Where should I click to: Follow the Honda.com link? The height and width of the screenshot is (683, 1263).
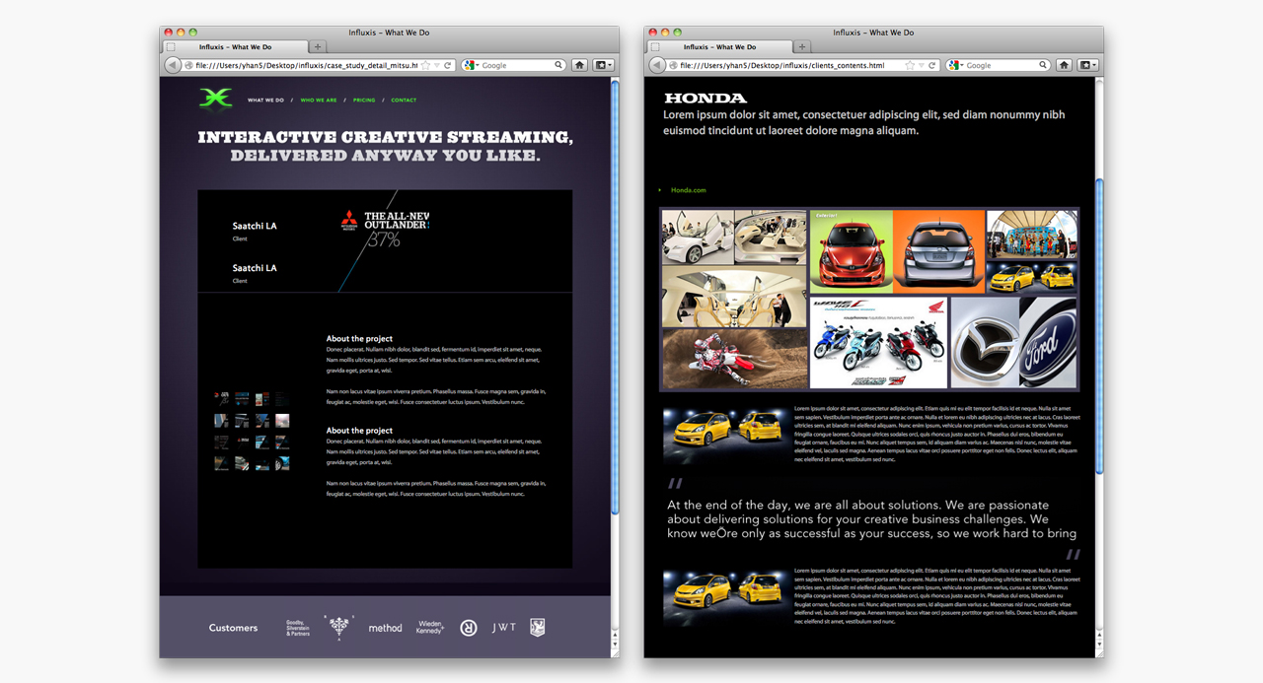coord(688,190)
